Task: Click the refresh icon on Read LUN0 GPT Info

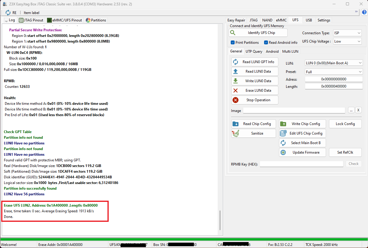Action: click(x=236, y=62)
